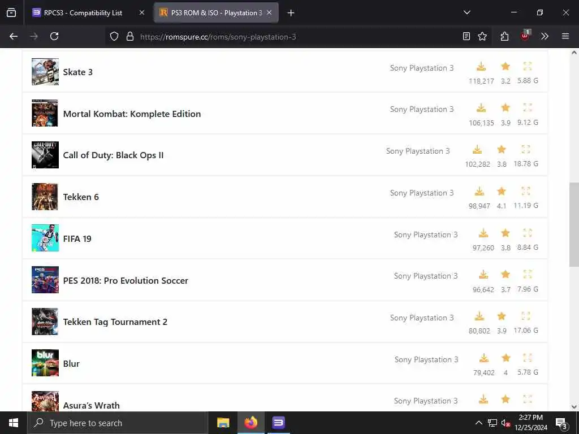Click the Blur cover art thumbnail
Image resolution: width=579 pixels, height=434 pixels.
pos(45,363)
